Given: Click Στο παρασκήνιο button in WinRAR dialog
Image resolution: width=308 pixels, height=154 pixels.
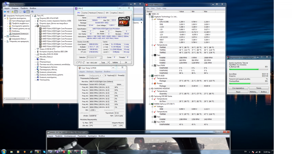Looking at the screenshot, I should [x=238, y=88].
